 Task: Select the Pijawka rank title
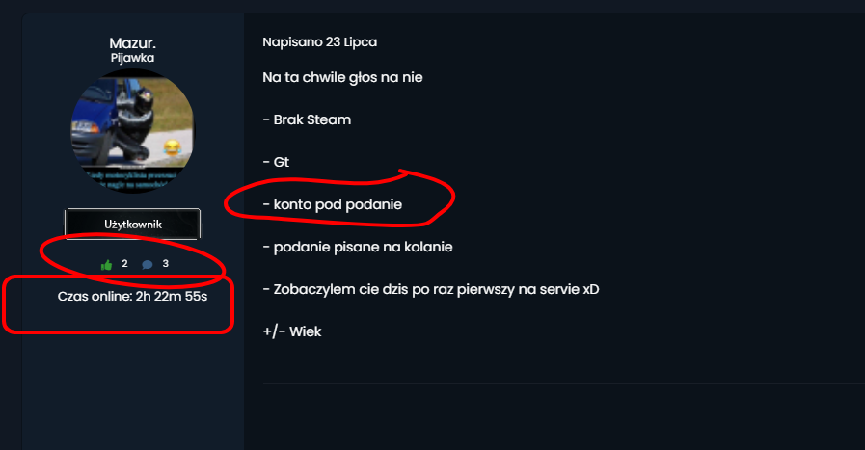132,58
